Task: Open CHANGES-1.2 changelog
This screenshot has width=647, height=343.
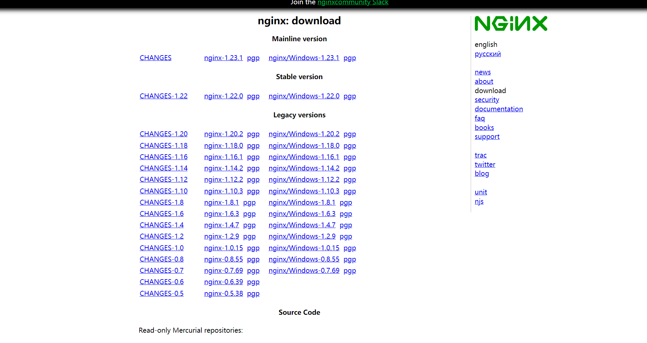Action: click(162, 236)
